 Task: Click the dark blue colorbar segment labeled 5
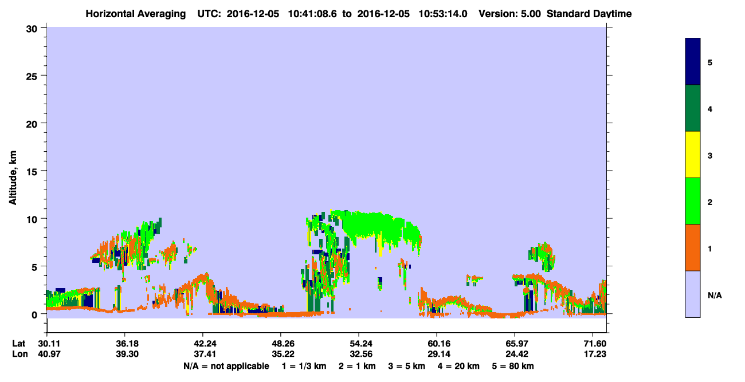[x=693, y=62]
